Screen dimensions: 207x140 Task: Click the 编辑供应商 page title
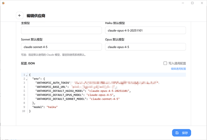coord(36,16)
